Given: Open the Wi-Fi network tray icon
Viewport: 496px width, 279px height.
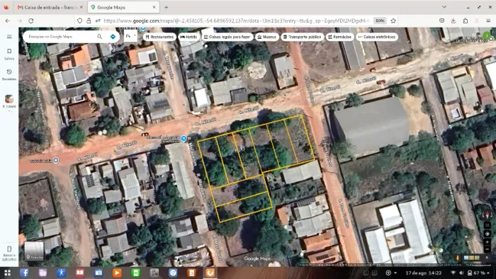Looking at the screenshot, I should 453,273.
